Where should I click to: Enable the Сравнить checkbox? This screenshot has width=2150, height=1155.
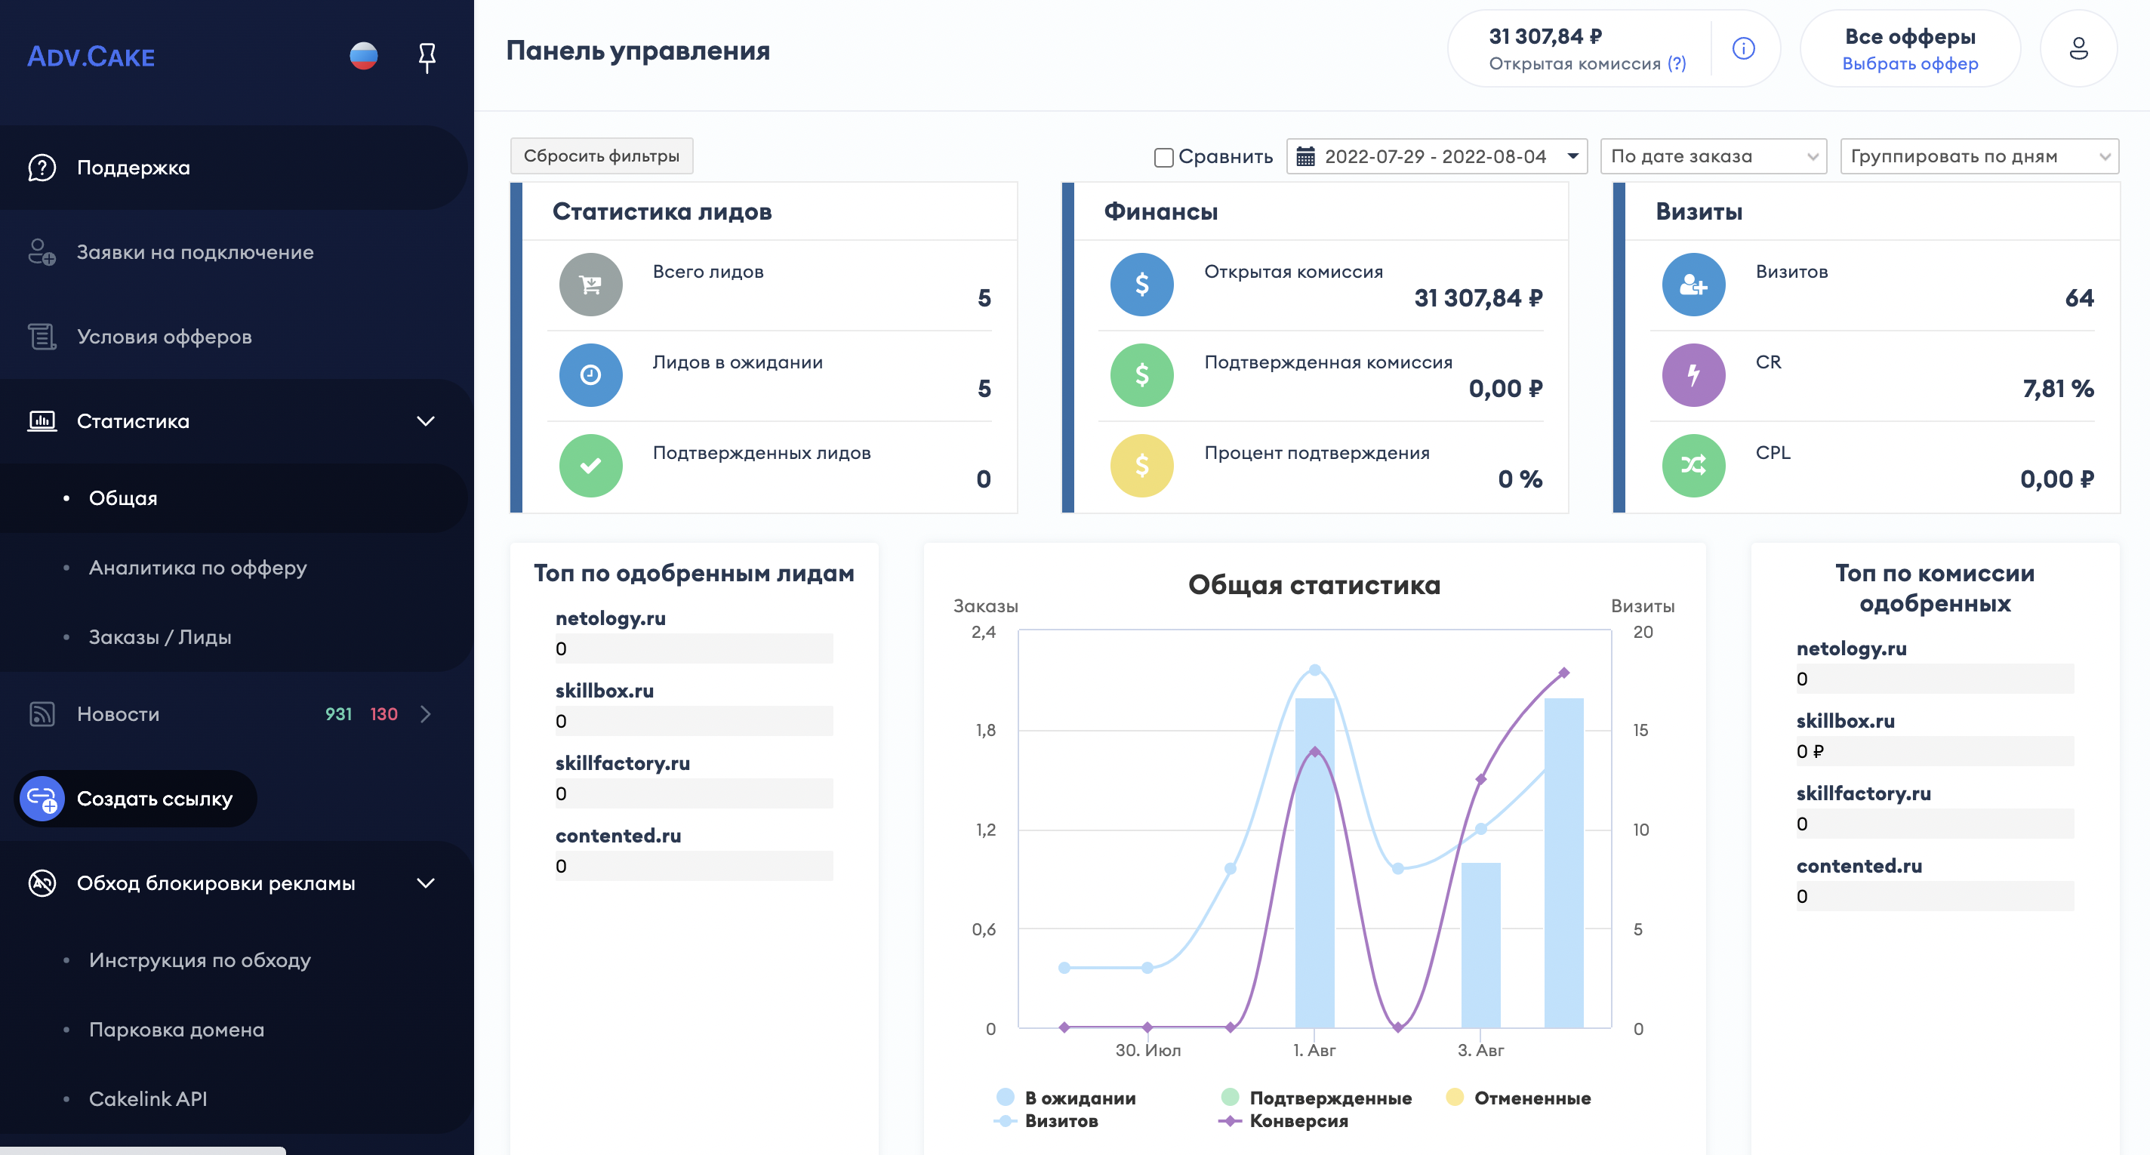point(1163,157)
